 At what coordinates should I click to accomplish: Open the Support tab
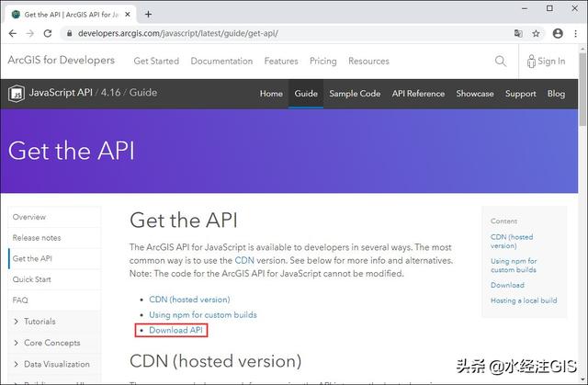pyautogui.click(x=521, y=94)
